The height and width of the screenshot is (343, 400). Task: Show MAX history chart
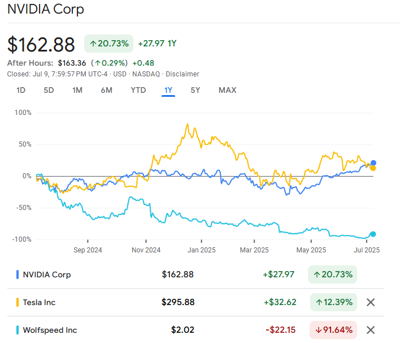point(228,90)
